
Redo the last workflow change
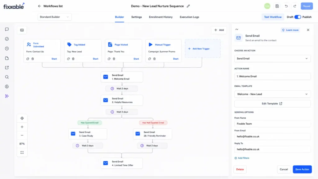(x=295, y=6)
